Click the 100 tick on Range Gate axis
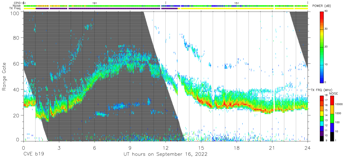 (15, 13)
